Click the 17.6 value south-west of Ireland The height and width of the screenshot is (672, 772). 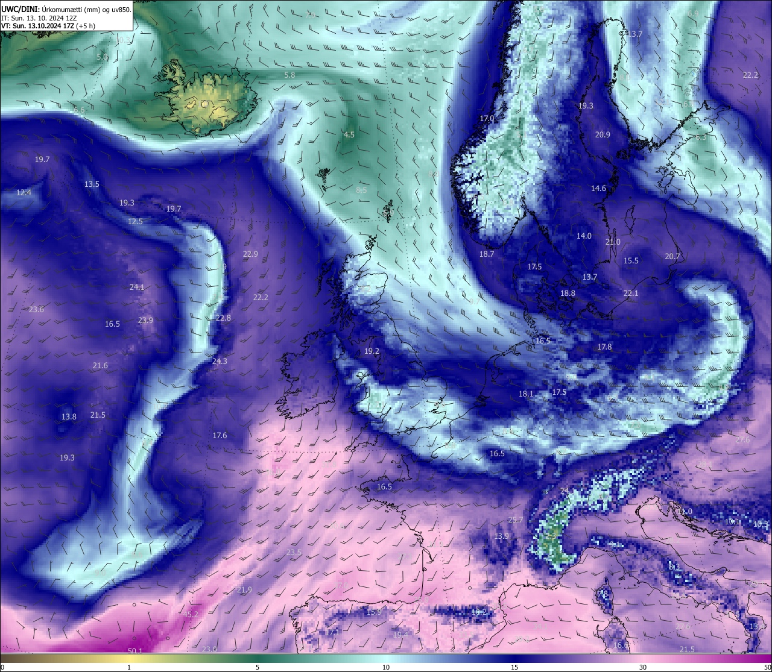pyautogui.click(x=220, y=435)
